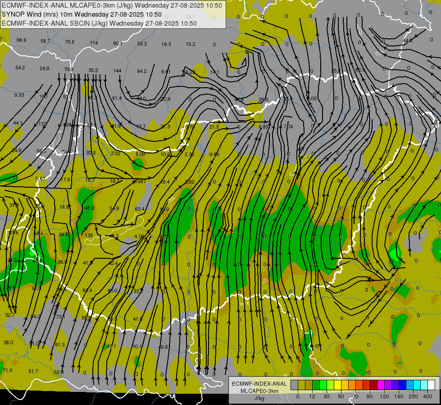Image resolution: width=441 pixels, height=405 pixels.
Task: Click the map value 7.04
Action: tap(288, 126)
